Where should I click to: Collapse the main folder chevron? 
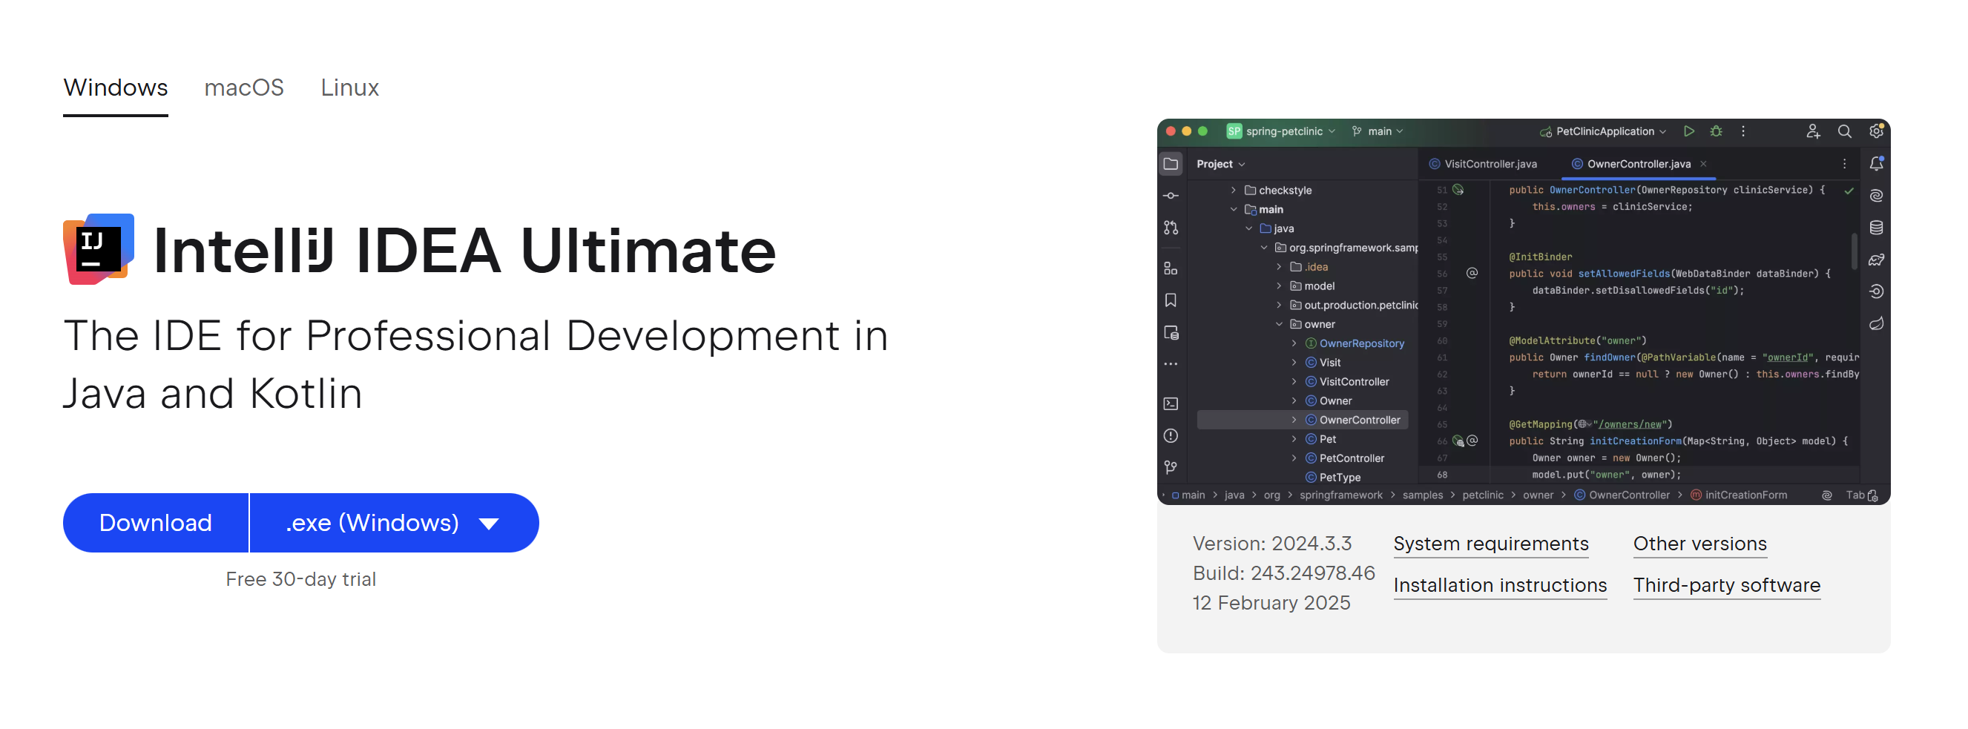(1233, 209)
